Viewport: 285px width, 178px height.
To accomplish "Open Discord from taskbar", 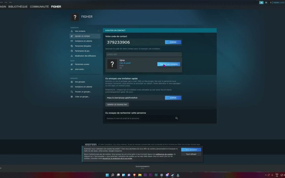I will [x=167, y=175].
